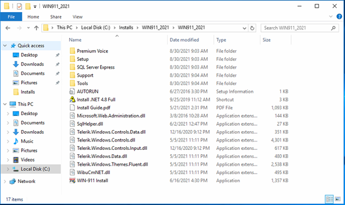Sort by the Size column header
Image resolution: width=345 pixels, height=205 pixels.
tap(266, 40)
